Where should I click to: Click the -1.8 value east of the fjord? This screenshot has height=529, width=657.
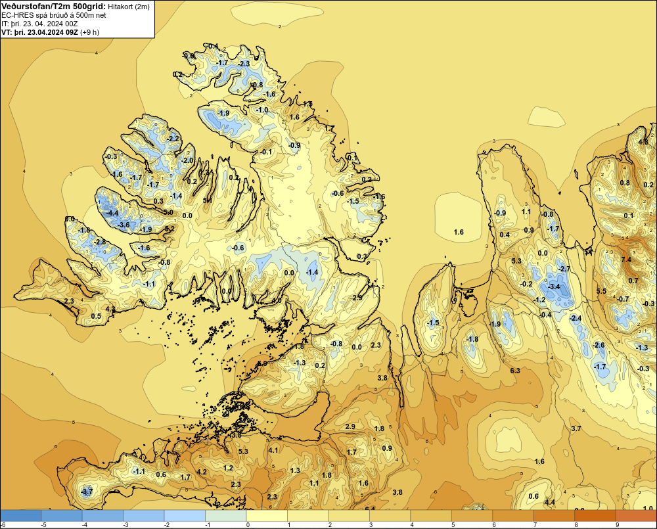point(472,340)
